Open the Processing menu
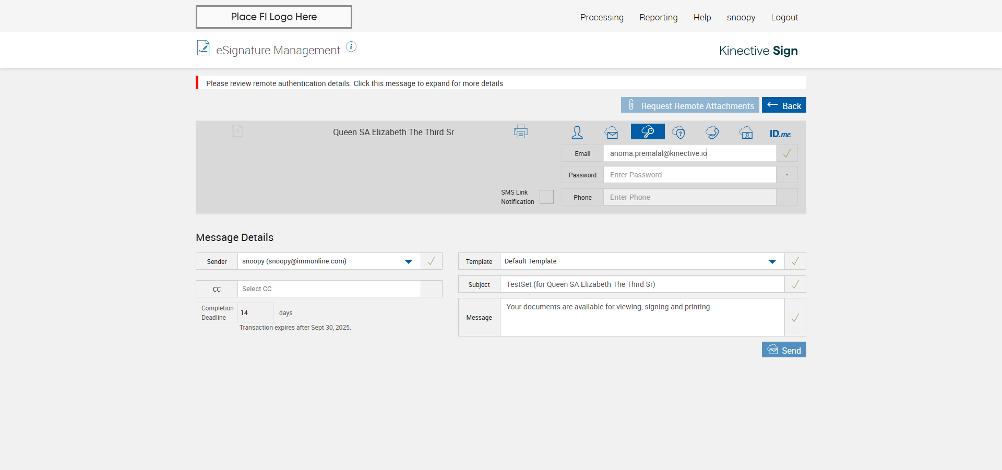 coord(602,17)
